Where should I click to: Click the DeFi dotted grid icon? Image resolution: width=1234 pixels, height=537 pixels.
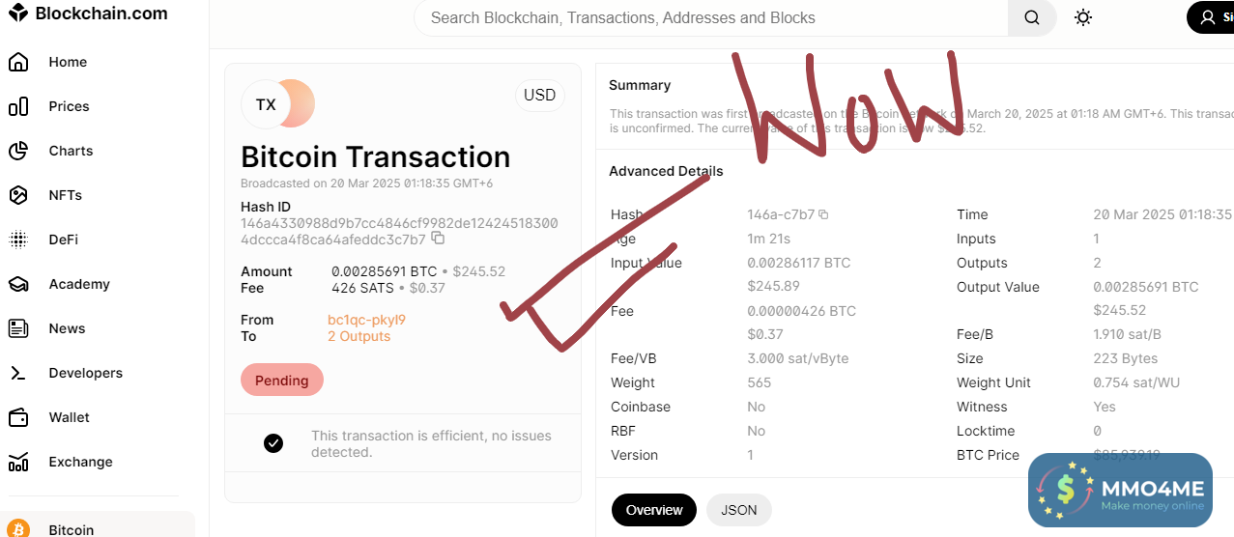[x=17, y=240]
